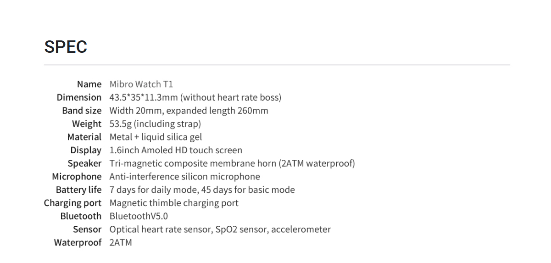Screen dimensions: 551x263
Task: Select the Battery life label
Action: 78,190
